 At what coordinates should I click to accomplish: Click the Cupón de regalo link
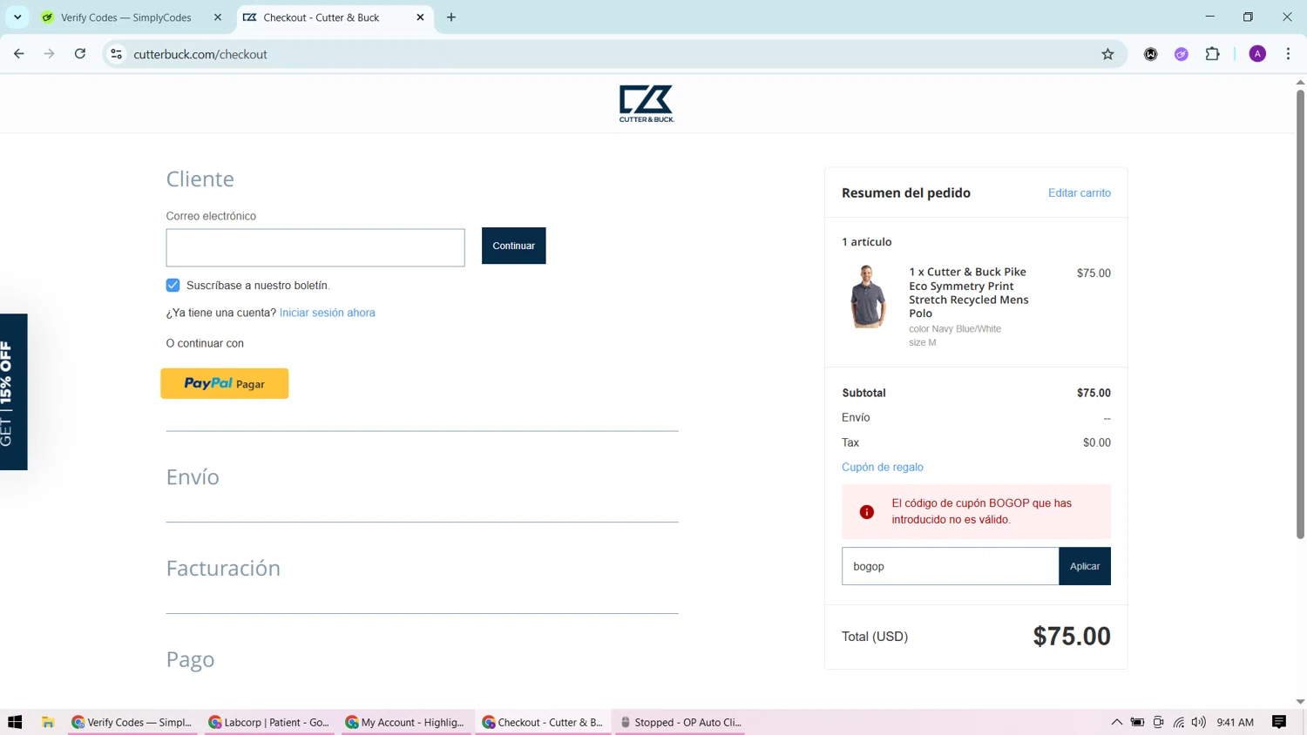pyautogui.click(x=883, y=468)
